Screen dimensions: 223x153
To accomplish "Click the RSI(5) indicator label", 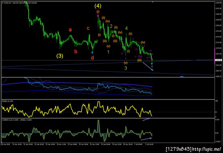I will (7, 101).
